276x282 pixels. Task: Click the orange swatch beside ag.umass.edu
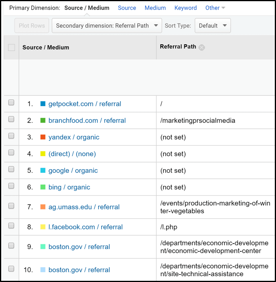point(43,207)
